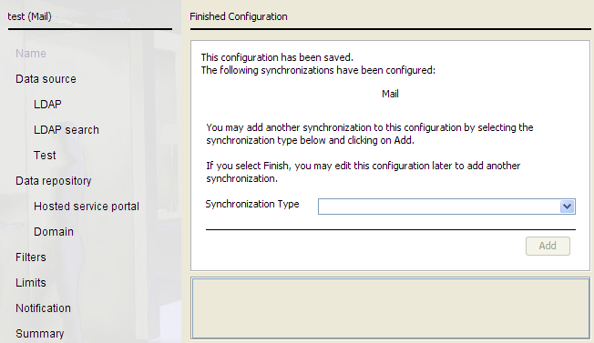Open the Summary step
Screen dimensions: 594x343
point(40,334)
